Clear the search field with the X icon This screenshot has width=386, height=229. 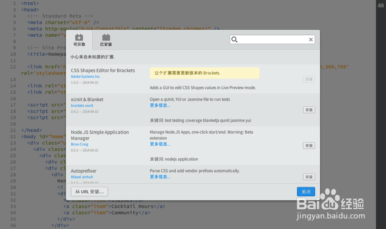point(311,39)
